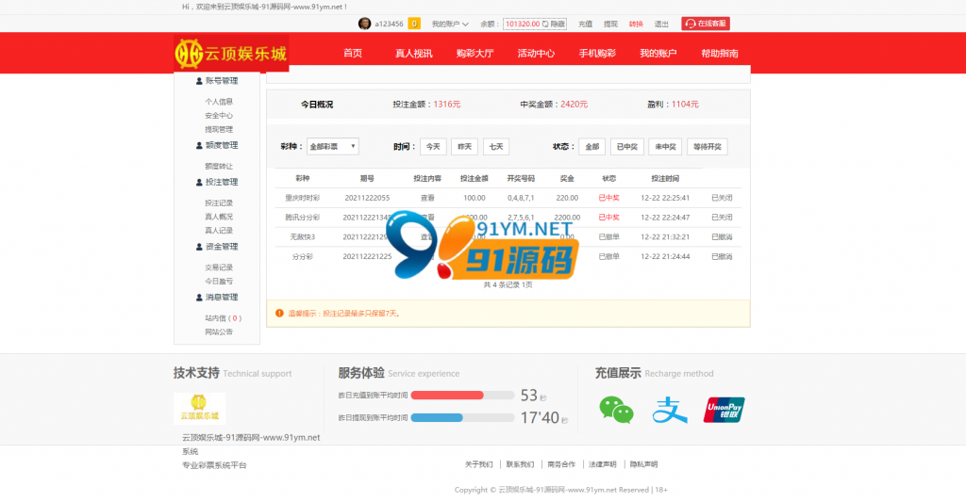Filter status by 已中奖 button
The height and width of the screenshot is (502, 966).
627,146
